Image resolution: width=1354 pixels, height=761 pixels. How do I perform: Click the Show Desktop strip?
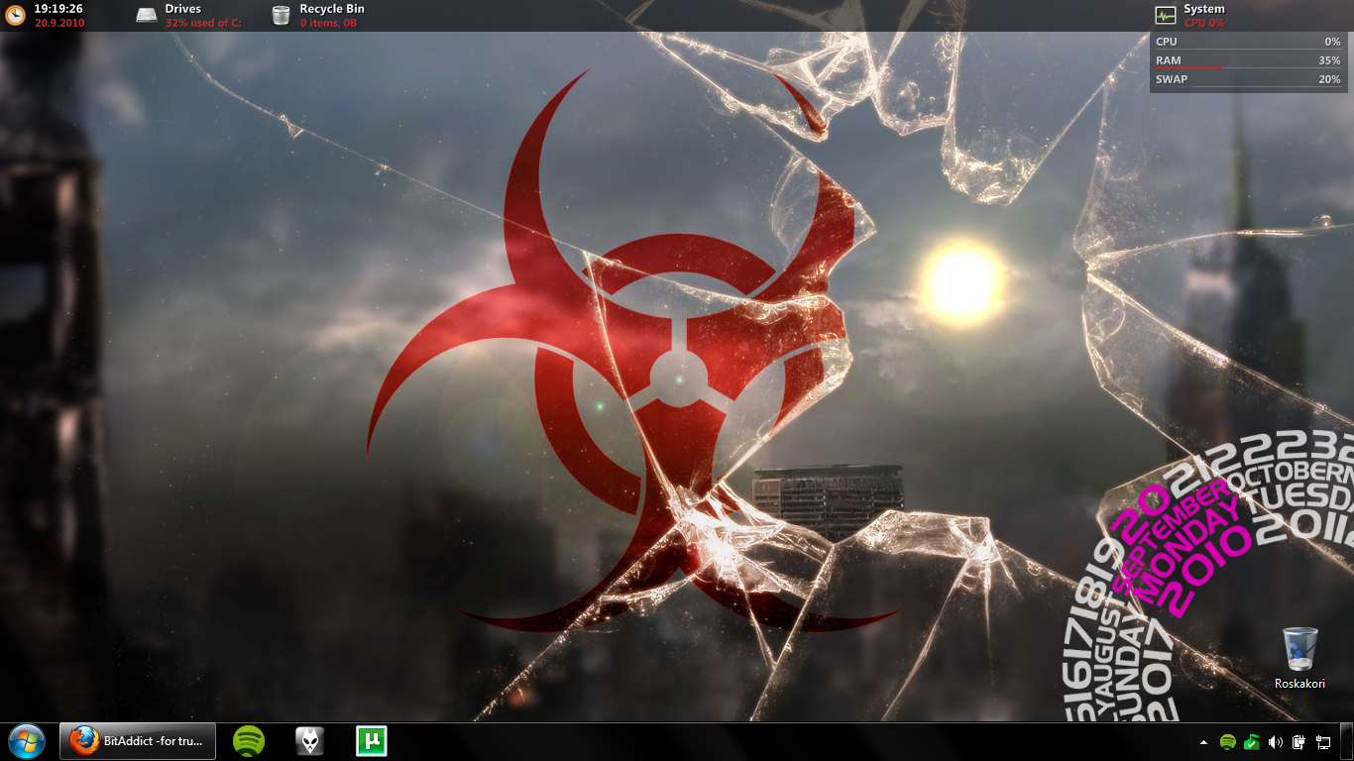point(1347,742)
